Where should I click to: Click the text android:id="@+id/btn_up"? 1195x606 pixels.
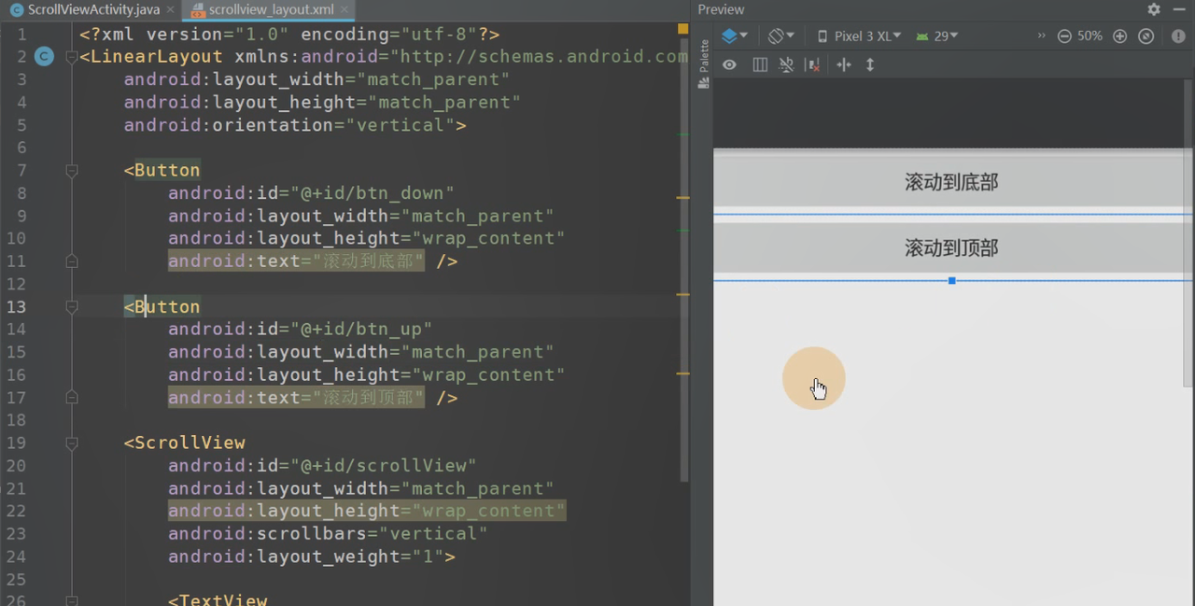[300, 329]
